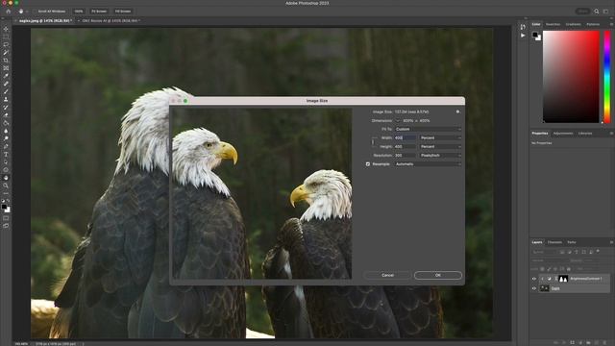Select the Blur tool

pos(6,131)
